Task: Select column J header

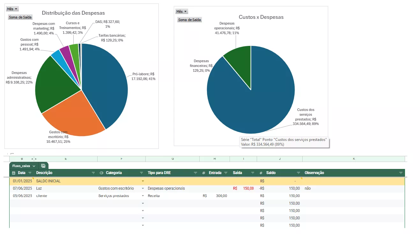Action: click(x=280, y=159)
